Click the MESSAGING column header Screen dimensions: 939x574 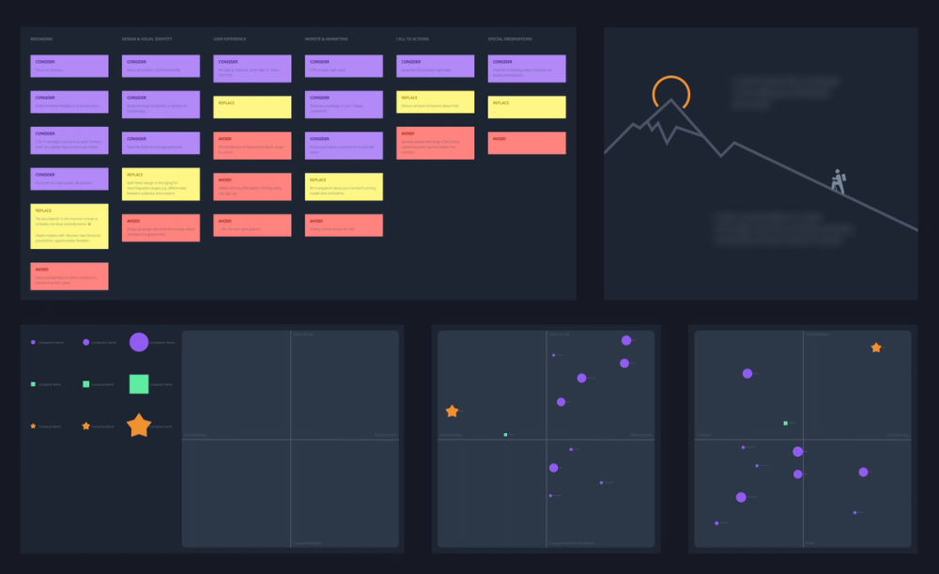click(x=41, y=39)
